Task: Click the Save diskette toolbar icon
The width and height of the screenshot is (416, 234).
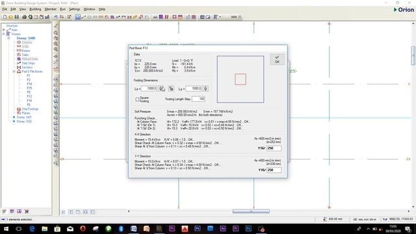Action: pos(16,17)
